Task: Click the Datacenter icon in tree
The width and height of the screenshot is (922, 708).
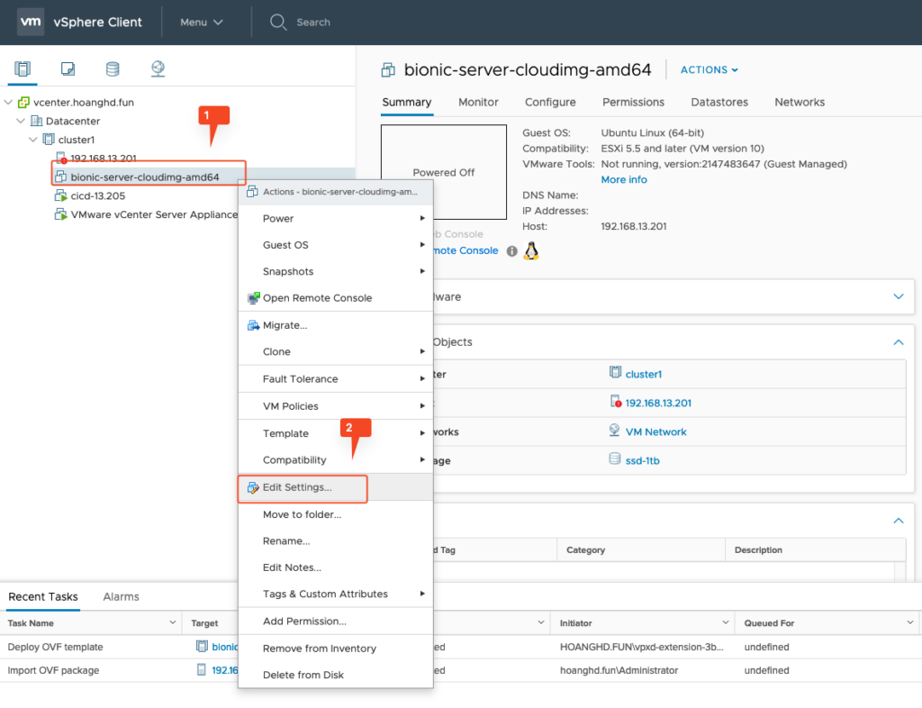Action: pyautogui.click(x=36, y=121)
